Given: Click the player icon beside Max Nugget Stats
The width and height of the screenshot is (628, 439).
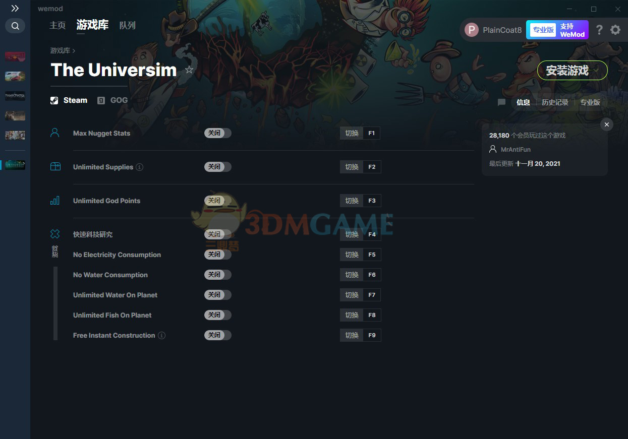Looking at the screenshot, I should [55, 133].
